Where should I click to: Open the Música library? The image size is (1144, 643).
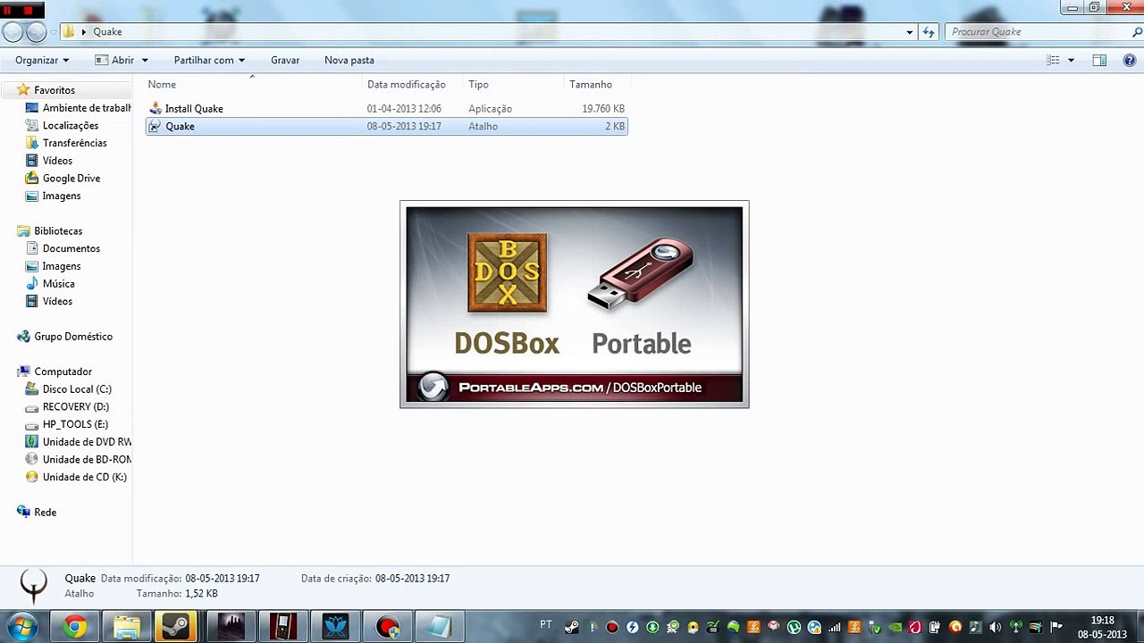click(59, 284)
